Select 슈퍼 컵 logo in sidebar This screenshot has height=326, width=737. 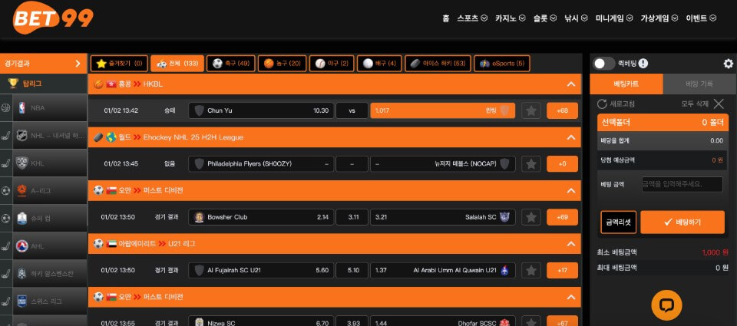point(21,219)
